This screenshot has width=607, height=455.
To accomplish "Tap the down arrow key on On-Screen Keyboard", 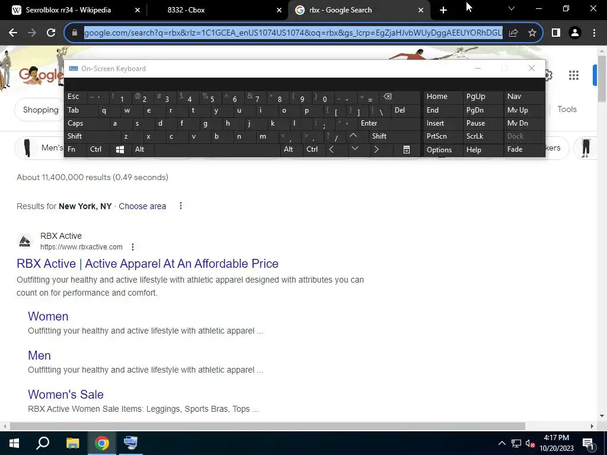I will coord(354,149).
